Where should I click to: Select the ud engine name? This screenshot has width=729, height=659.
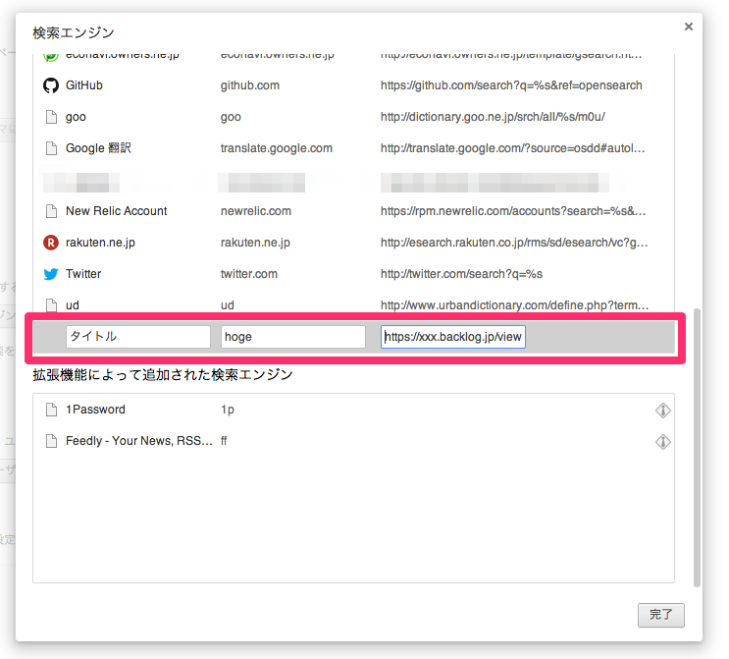coord(73,305)
